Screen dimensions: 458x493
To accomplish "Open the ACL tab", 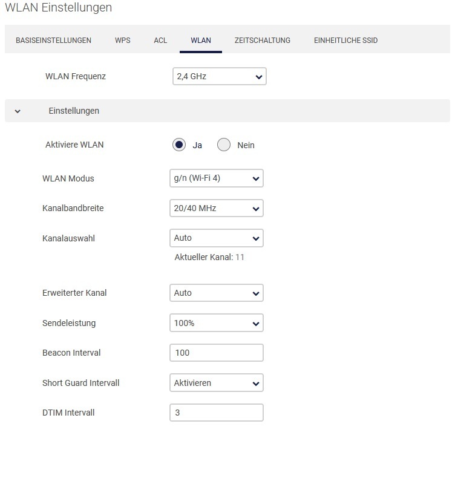I will coord(160,41).
